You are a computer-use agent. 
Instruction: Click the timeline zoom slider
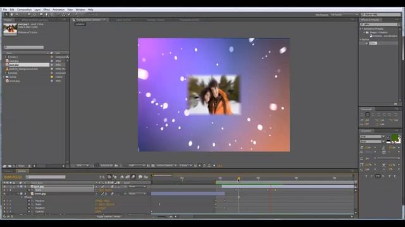(x=162, y=217)
